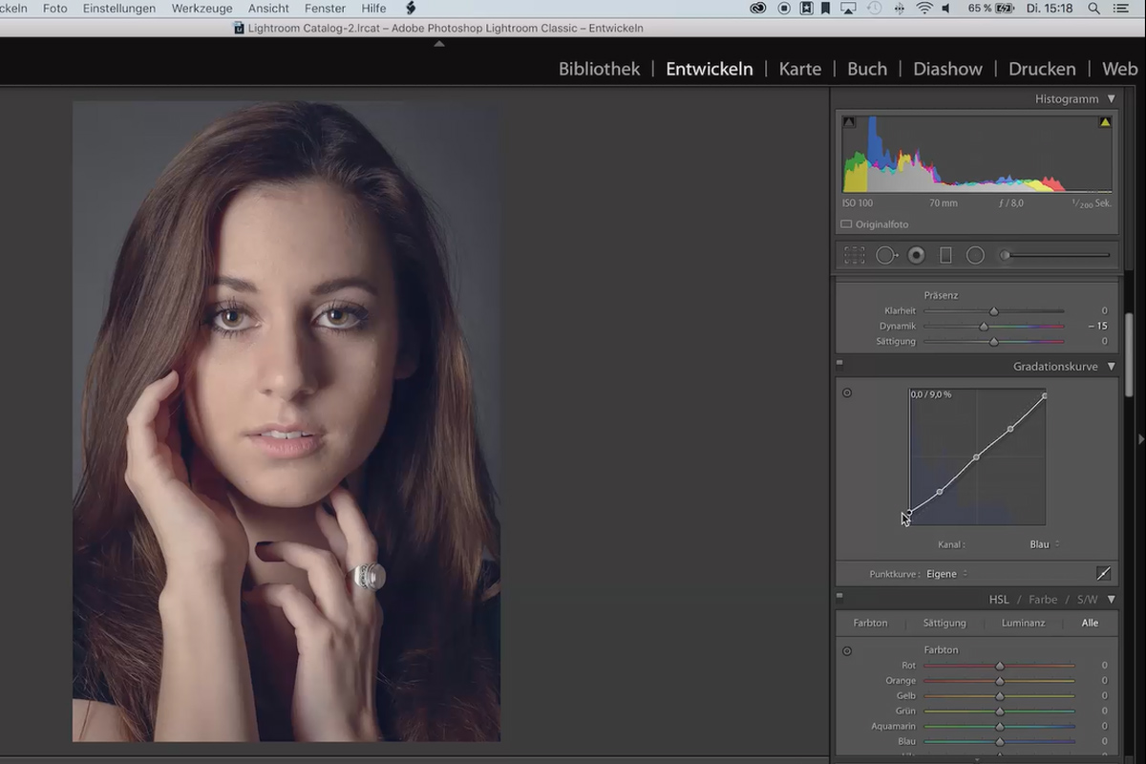Show the Sättigung tab in HSL
The width and height of the screenshot is (1146, 764).
[944, 623]
